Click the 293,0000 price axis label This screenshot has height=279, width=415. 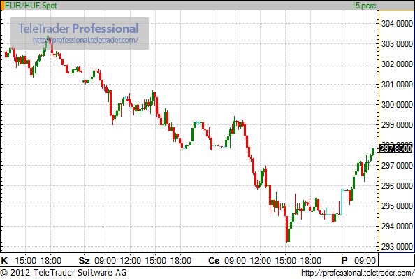[397, 247]
